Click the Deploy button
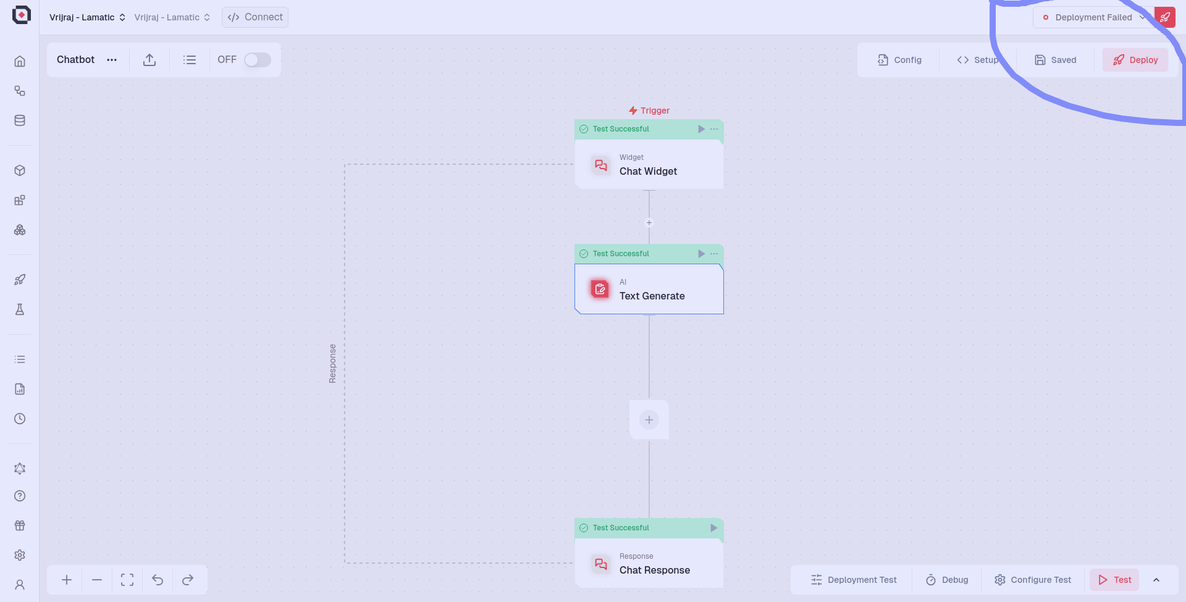The image size is (1186, 602). click(1135, 60)
